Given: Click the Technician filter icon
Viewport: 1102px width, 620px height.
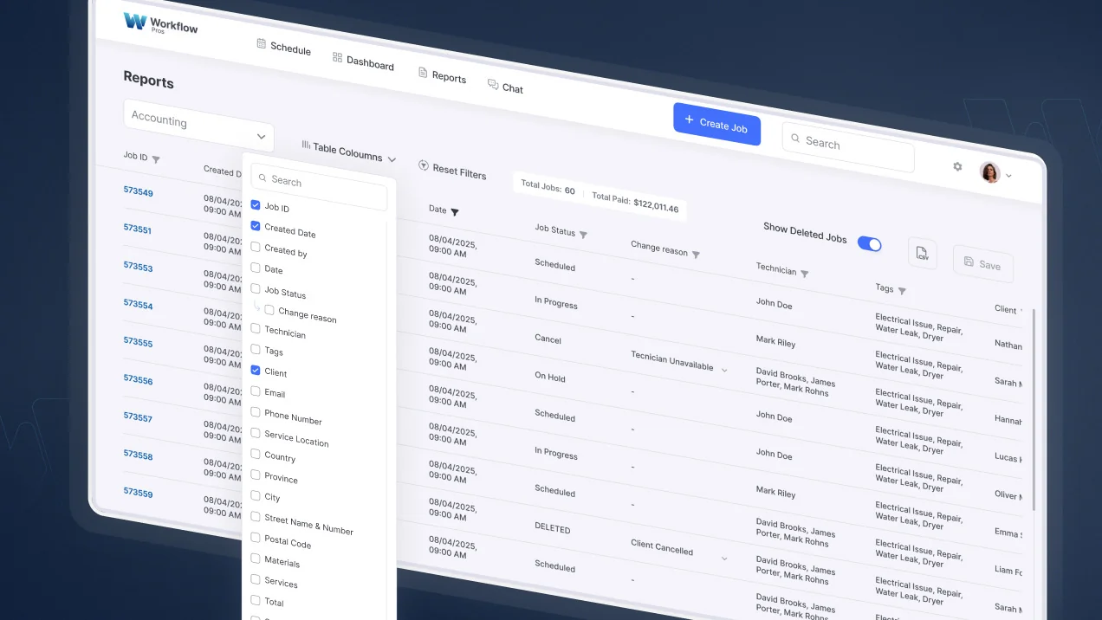Looking at the screenshot, I should 804,274.
